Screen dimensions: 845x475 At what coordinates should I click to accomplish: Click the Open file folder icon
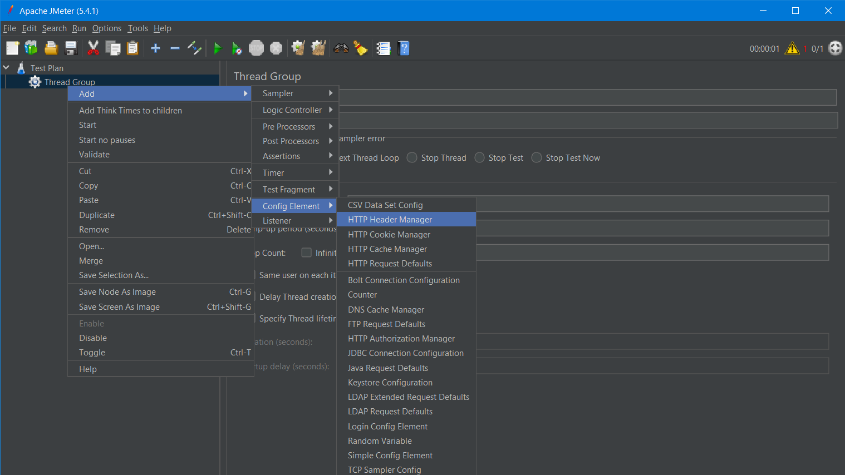[x=51, y=48]
